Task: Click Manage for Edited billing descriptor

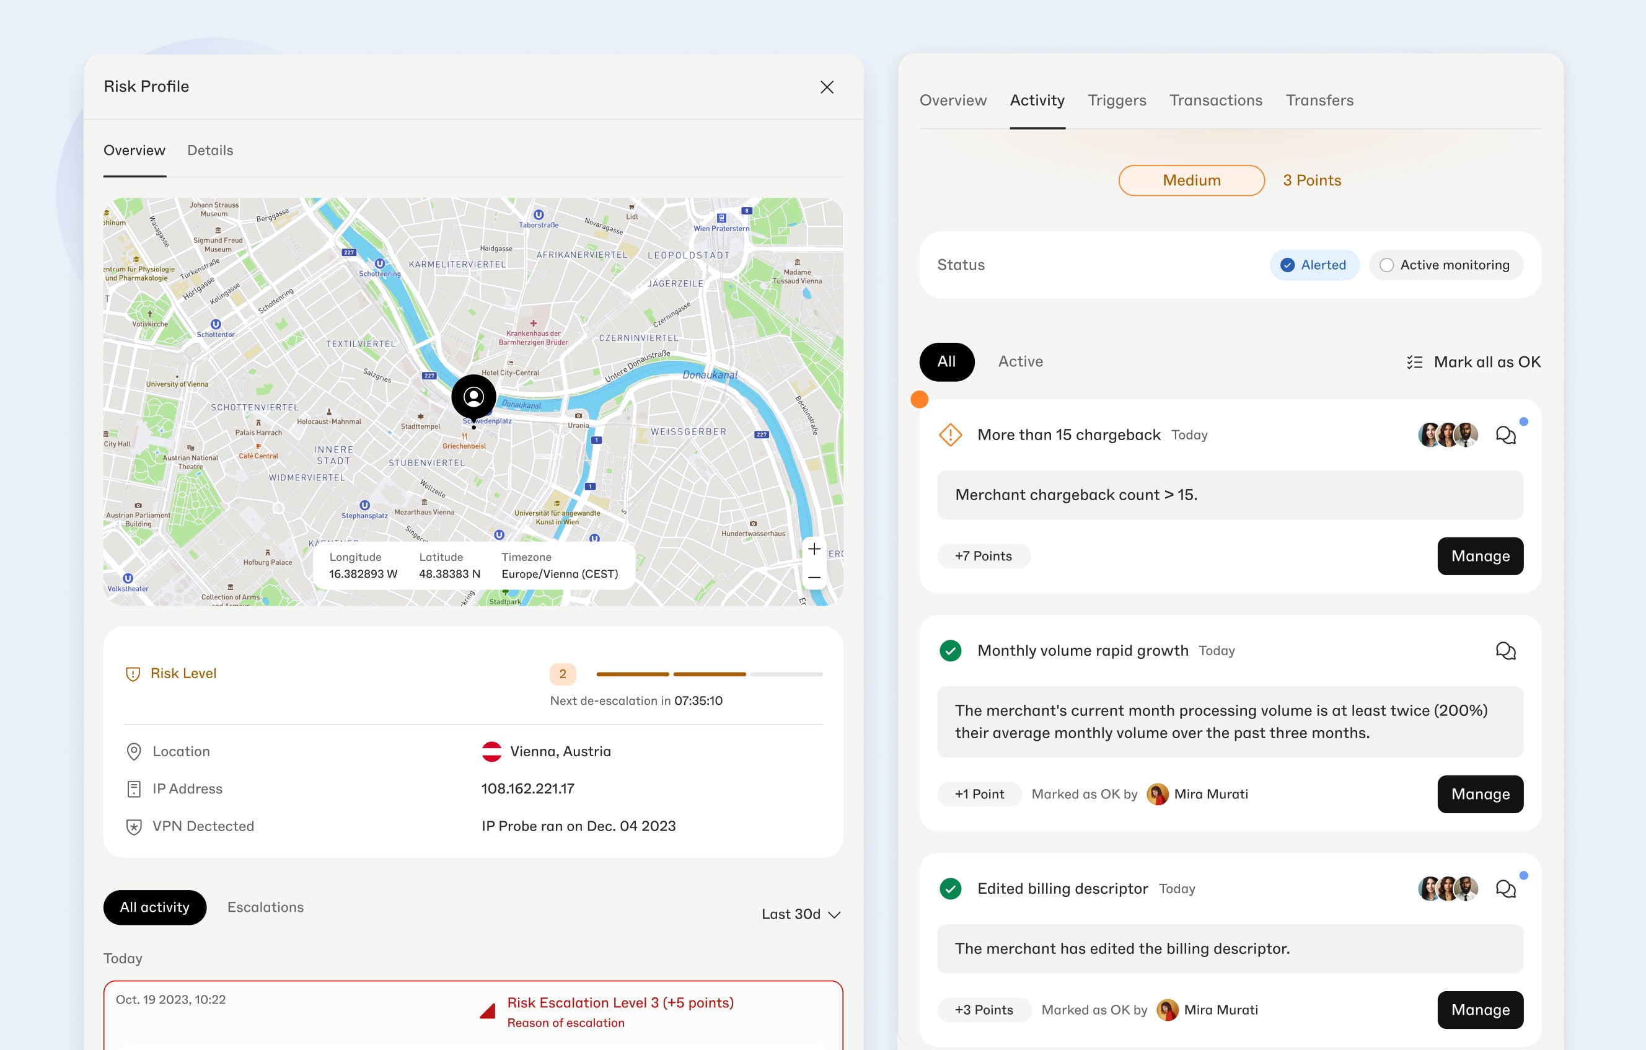Action: pyautogui.click(x=1480, y=1010)
